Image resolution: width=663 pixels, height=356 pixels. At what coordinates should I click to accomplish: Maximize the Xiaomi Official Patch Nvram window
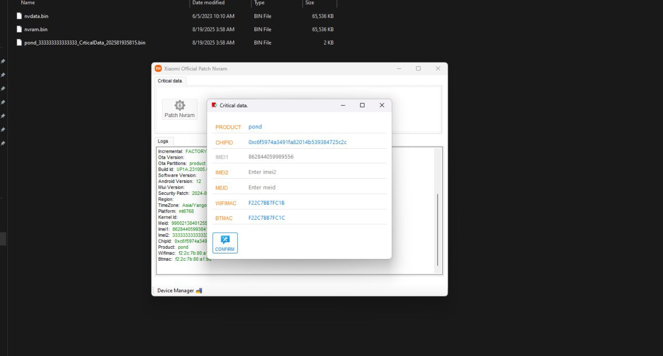419,68
